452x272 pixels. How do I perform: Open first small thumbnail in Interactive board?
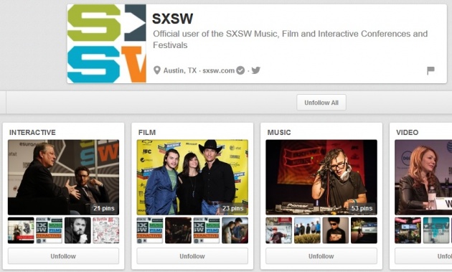(21, 230)
